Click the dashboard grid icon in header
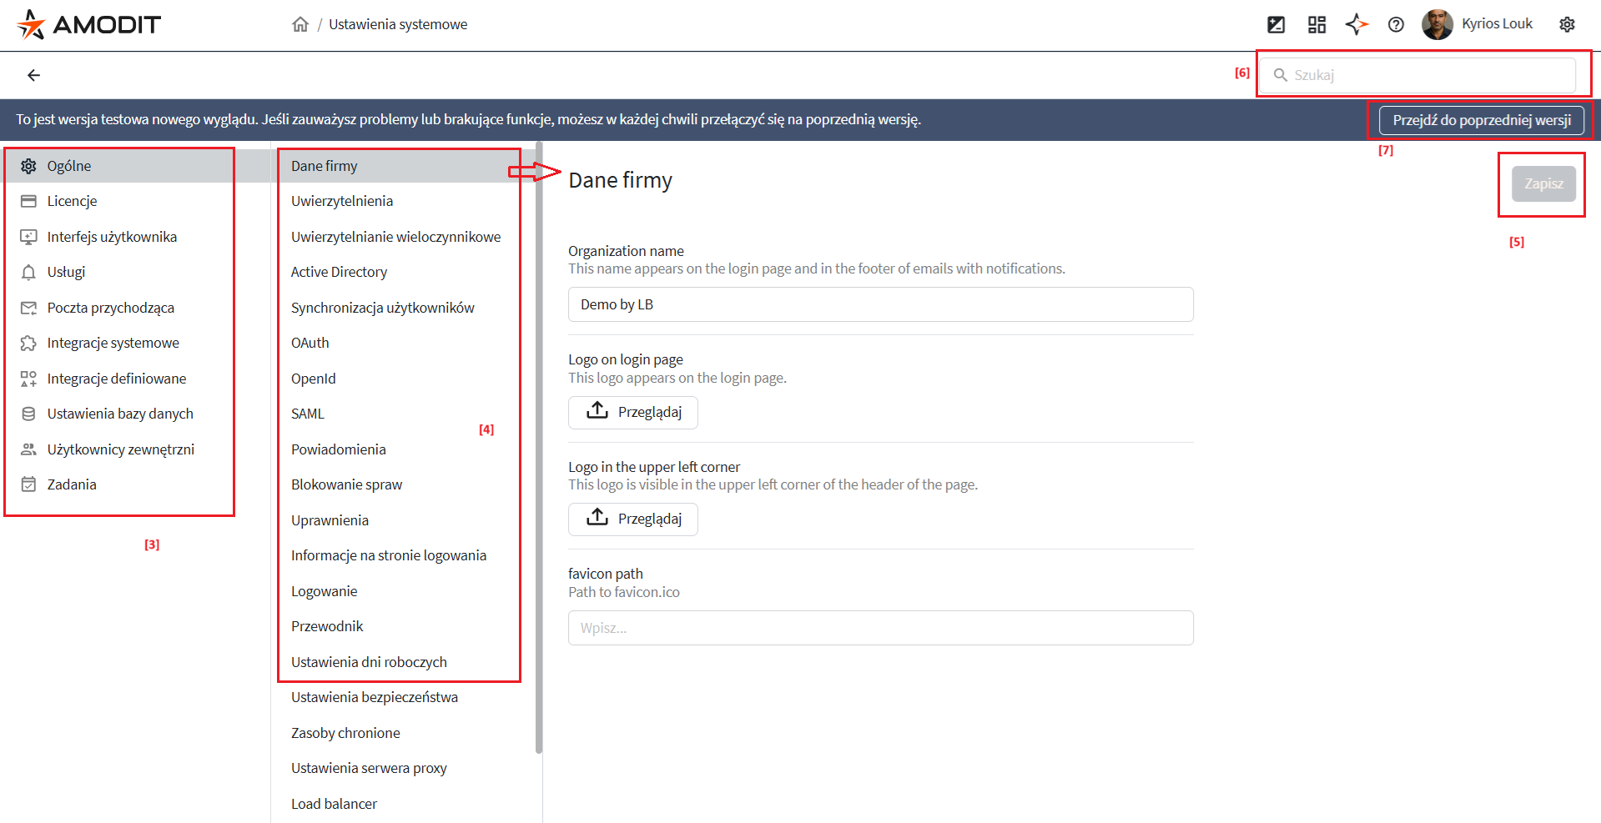Screen dimensions: 1601x823 click(1317, 24)
